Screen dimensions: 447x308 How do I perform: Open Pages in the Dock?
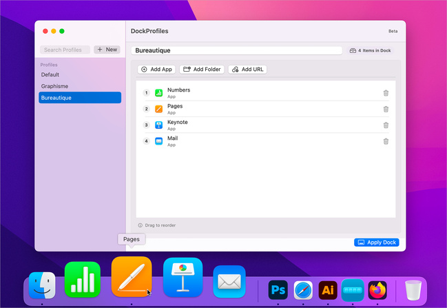(x=132, y=276)
